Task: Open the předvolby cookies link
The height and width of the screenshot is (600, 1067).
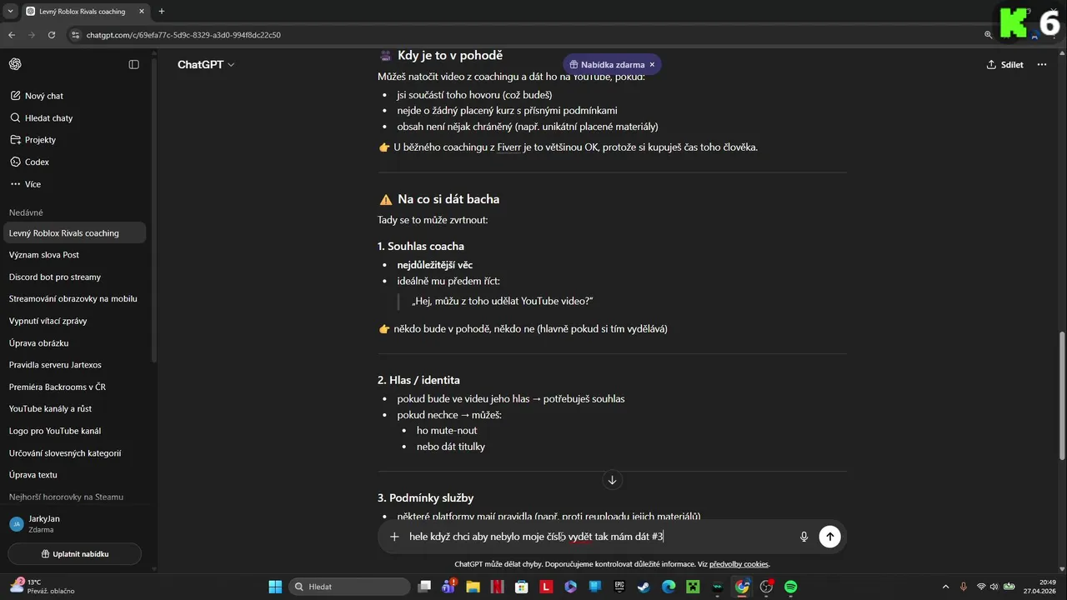Action: click(x=739, y=564)
